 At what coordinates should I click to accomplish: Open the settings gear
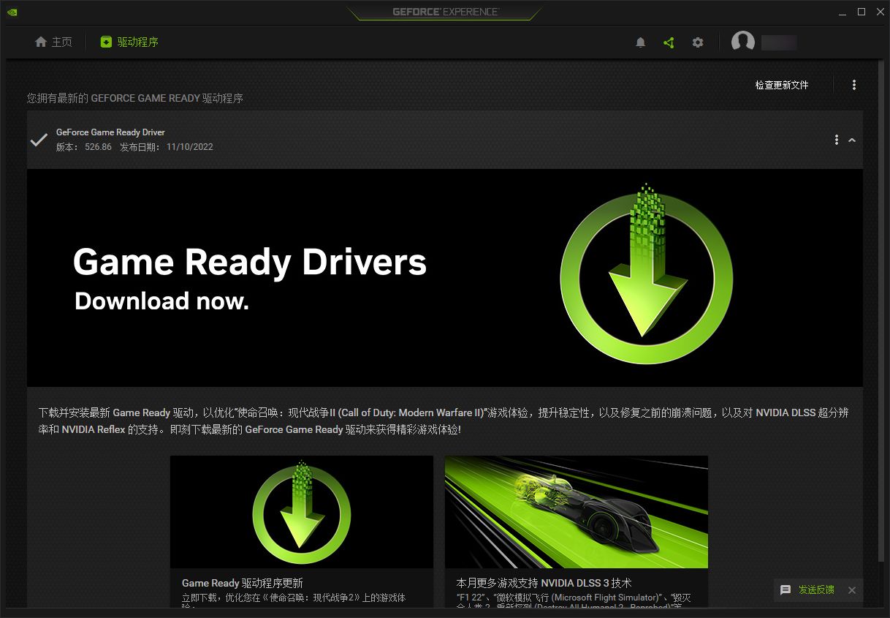point(698,42)
